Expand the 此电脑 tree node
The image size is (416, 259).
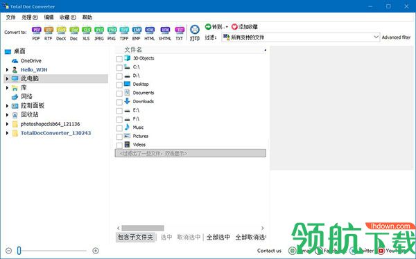[x=7, y=79]
